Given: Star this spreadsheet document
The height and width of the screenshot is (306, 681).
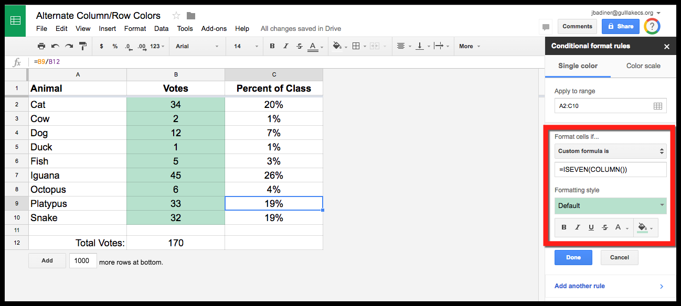Looking at the screenshot, I should [x=176, y=16].
